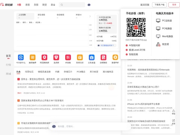Switch to the 港股 navigation tab
The image size is (180, 135).
27,5
